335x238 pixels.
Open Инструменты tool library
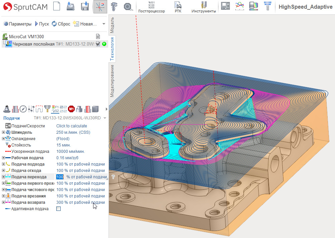click(x=204, y=7)
